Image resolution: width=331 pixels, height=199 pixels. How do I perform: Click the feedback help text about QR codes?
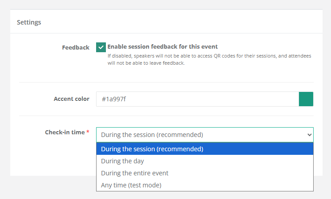pyautogui.click(x=209, y=59)
